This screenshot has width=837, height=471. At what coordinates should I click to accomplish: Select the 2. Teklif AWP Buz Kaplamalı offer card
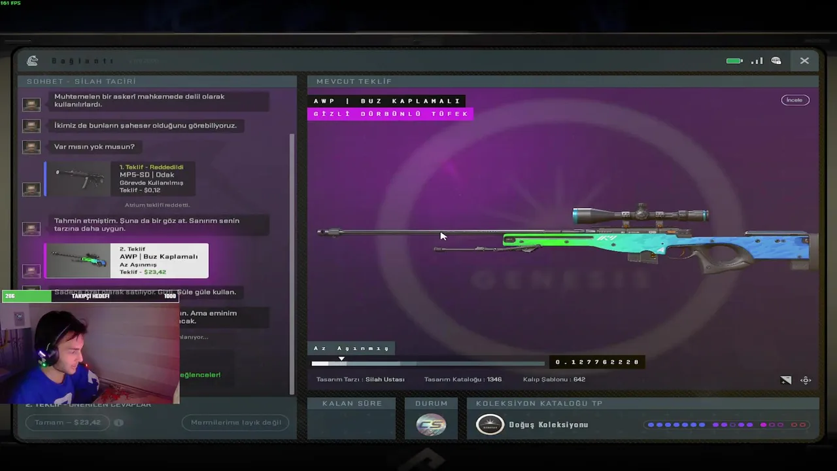coord(126,260)
